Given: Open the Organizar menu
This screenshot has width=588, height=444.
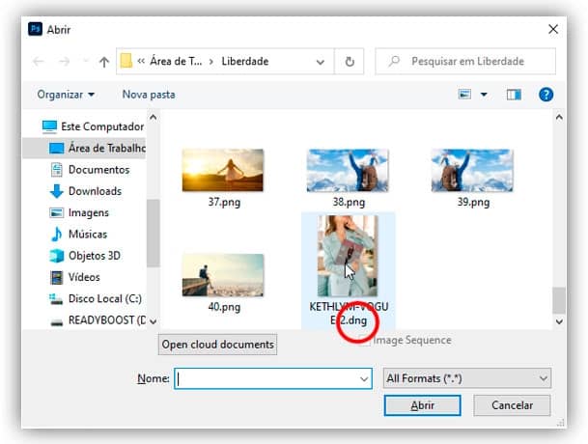Looking at the screenshot, I should pos(66,95).
